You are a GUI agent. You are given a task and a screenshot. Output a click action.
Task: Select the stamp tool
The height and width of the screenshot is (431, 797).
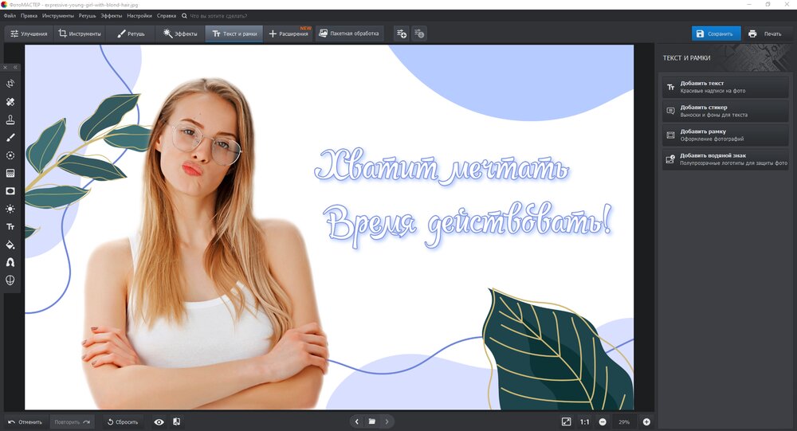pyautogui.click(x=10, y=120)
